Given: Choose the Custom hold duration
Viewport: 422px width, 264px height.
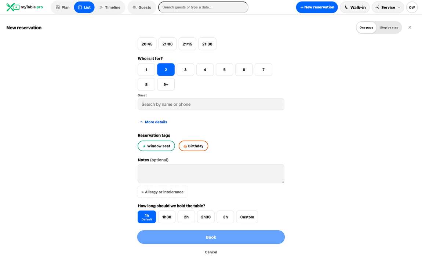Looking at the screenshot, I should click(x=247, y=217).
